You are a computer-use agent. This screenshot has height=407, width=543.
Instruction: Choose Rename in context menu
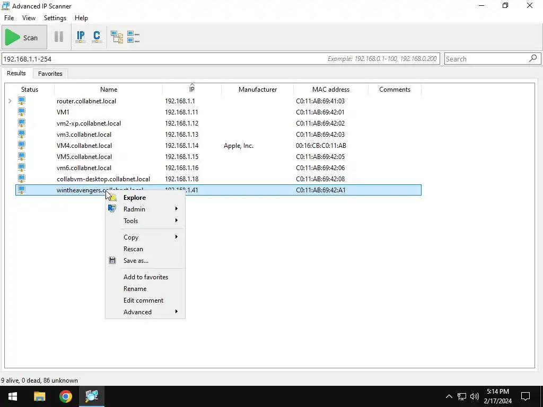coord(145,289)
